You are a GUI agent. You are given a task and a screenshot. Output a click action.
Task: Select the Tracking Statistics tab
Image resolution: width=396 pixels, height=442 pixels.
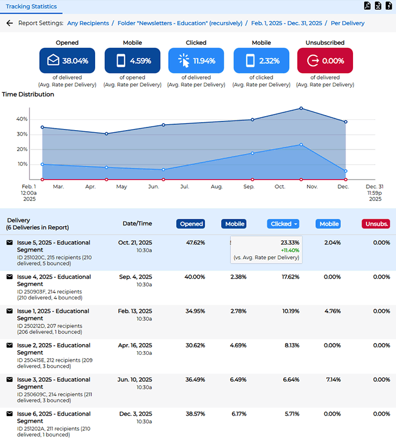(31, 6)
